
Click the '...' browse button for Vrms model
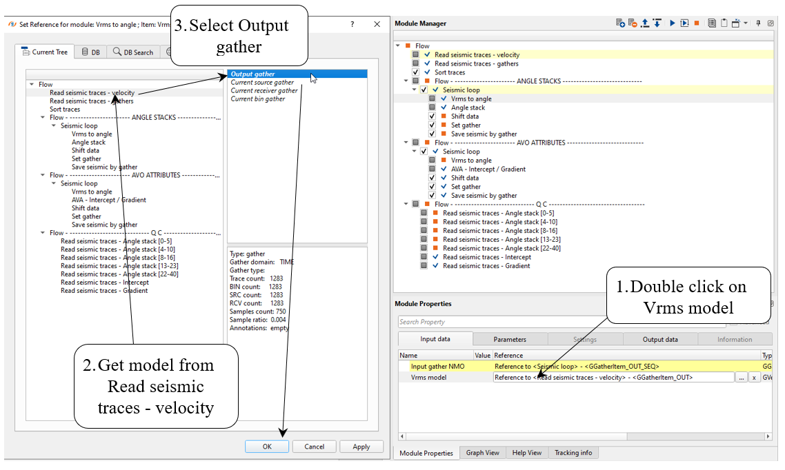741,378
